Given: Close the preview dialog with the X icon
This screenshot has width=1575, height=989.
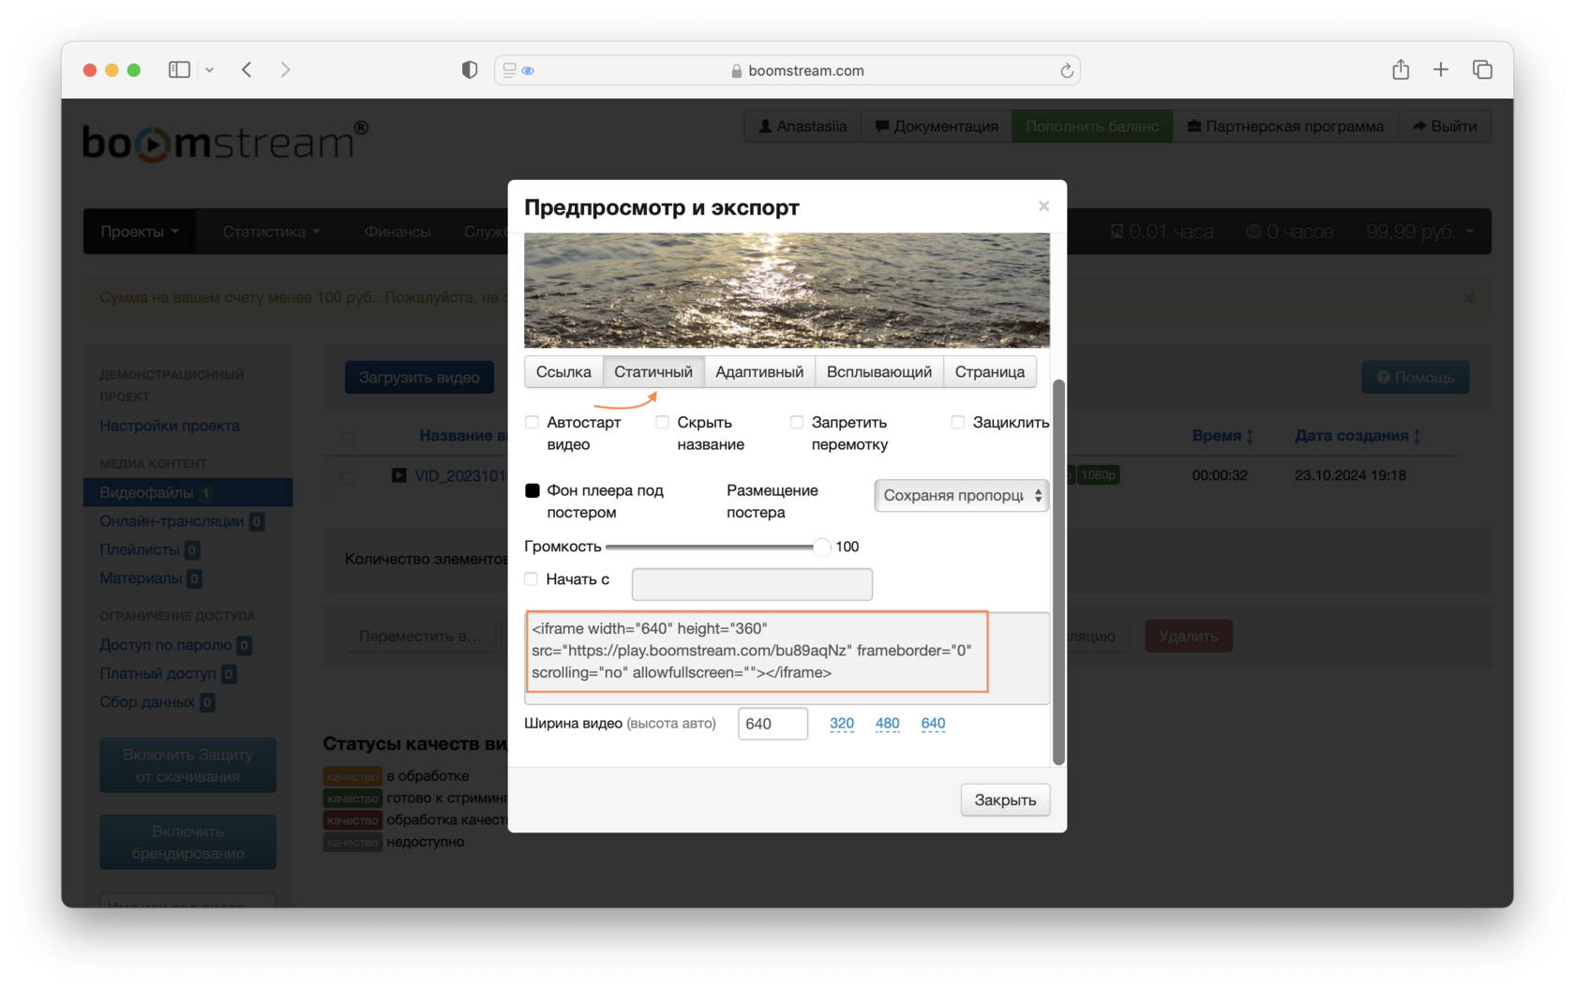Looking at the screenshot, I should click(1043, 206).
